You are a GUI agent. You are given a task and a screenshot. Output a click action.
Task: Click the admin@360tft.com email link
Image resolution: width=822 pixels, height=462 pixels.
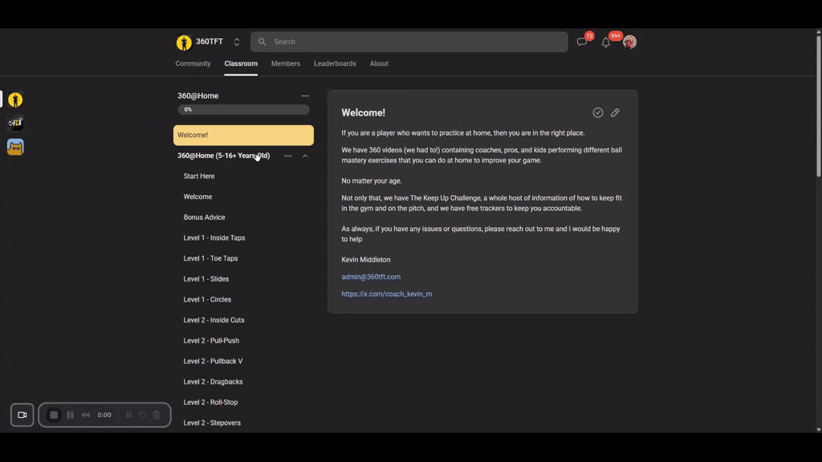(x=371, y=277)
